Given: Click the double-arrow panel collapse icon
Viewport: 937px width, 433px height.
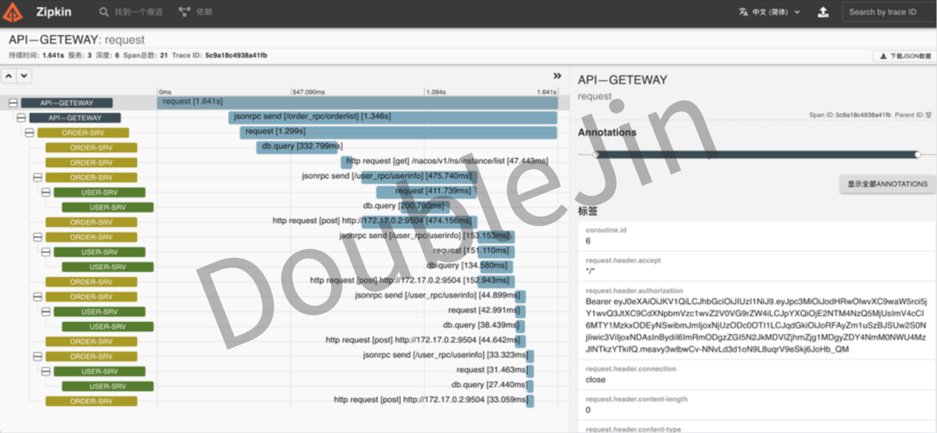Looking at the screenshot, I should pyautogui.click(x=557, y=76).
